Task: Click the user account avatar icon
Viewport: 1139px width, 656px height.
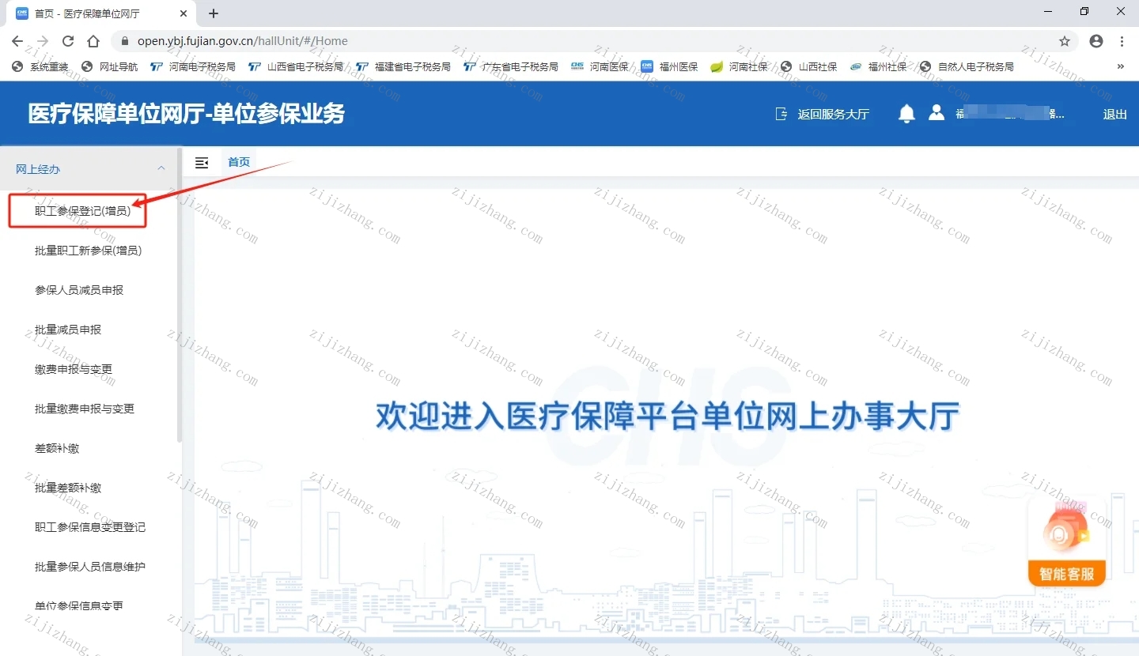Action: tap(937, 113)
